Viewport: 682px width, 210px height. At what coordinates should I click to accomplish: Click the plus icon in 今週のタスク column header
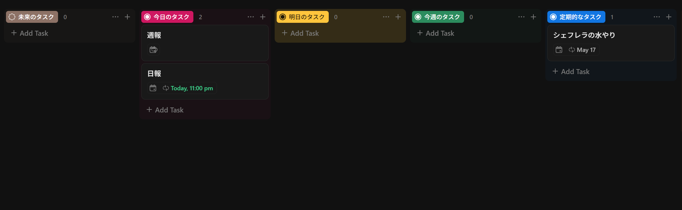coord(533,17)
